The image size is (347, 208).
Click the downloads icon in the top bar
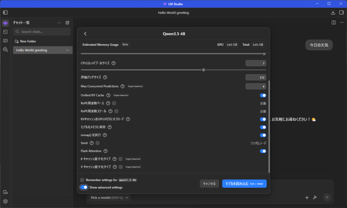tap(333, 13)
